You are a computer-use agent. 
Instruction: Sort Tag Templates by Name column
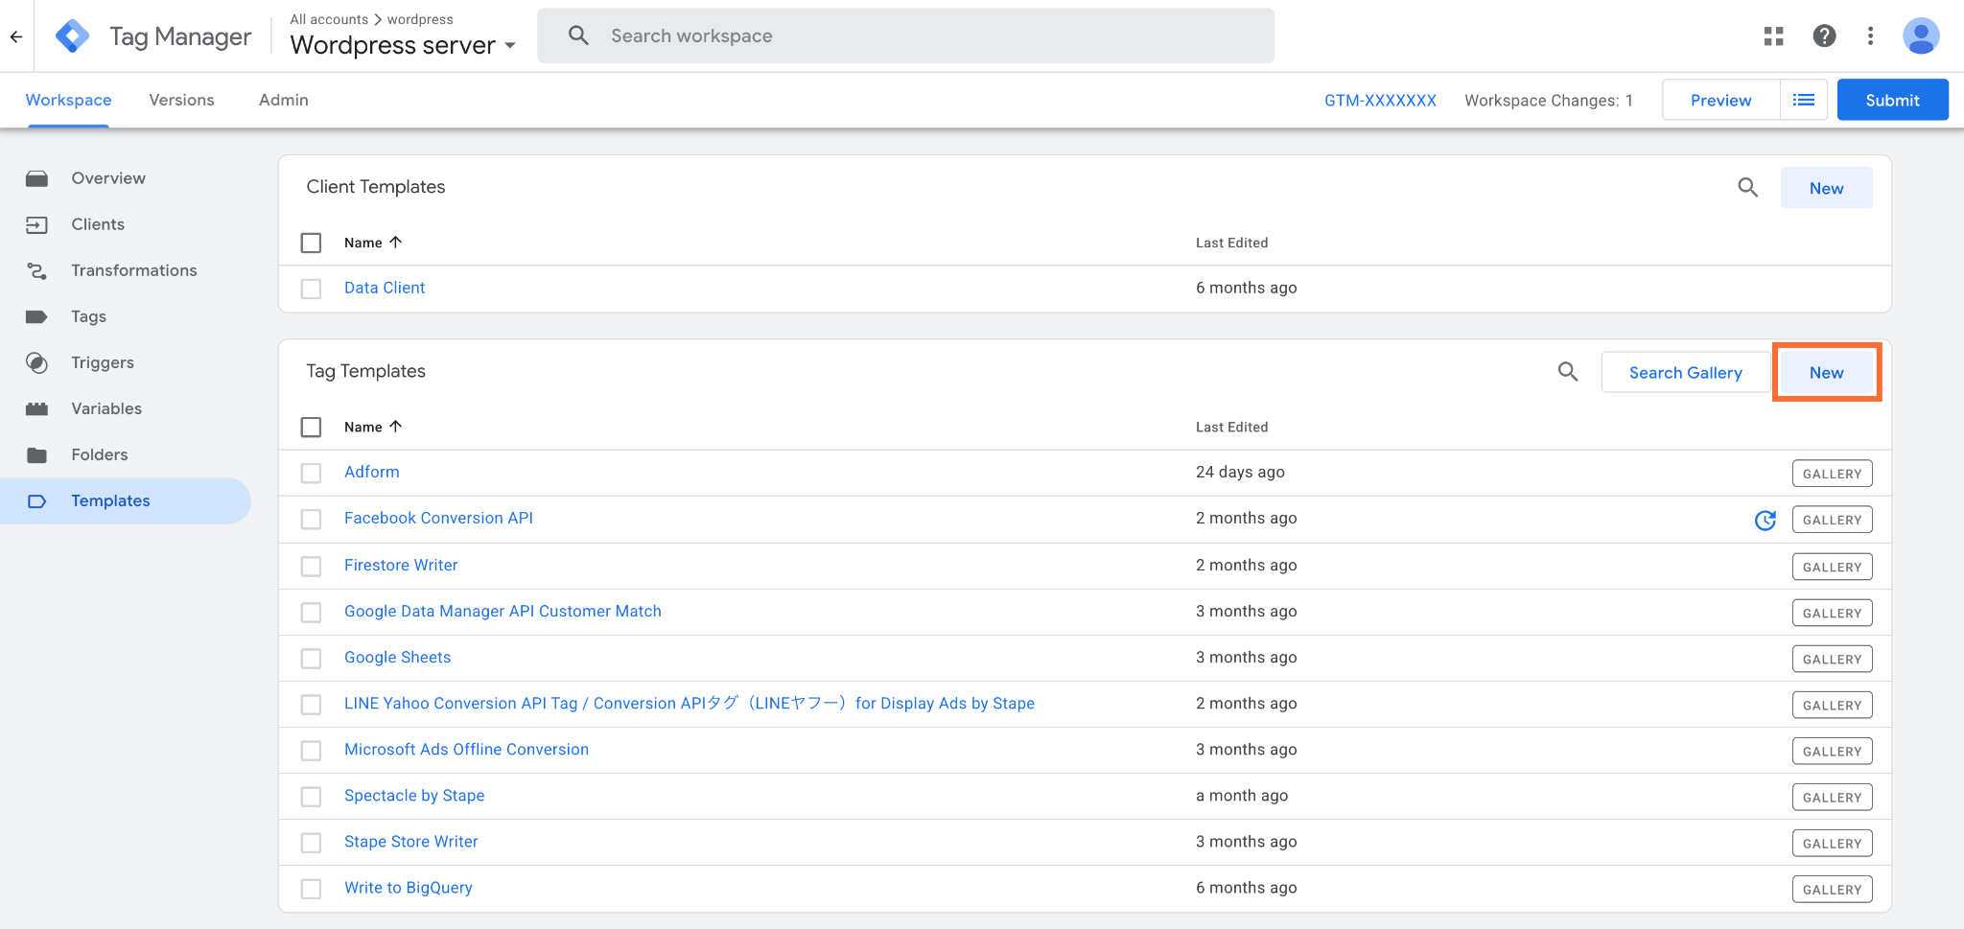[x=373, y=427]
